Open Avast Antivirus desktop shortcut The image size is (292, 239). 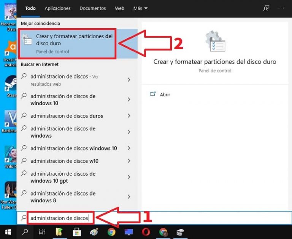point(10,54)
